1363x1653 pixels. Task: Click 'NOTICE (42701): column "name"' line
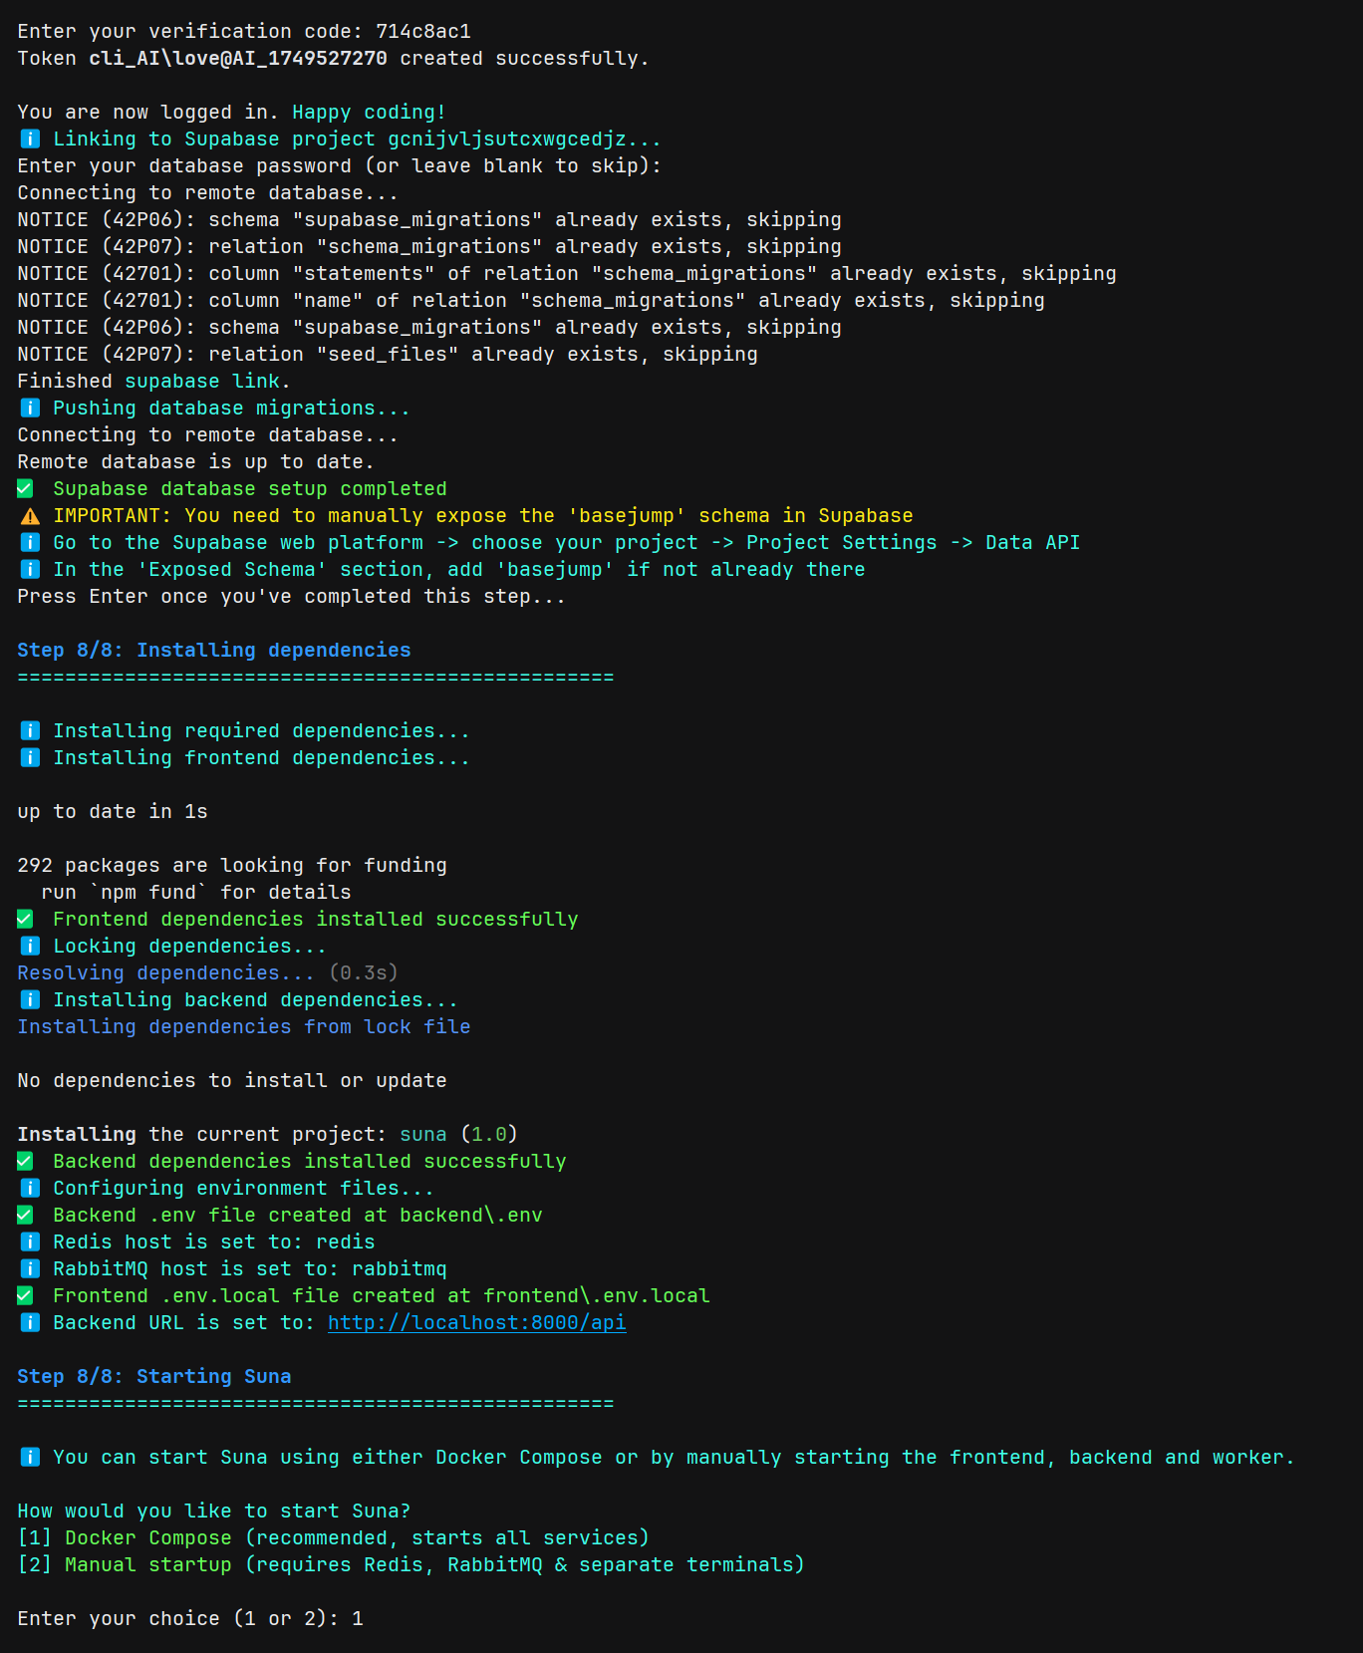(x=531, y=300)
